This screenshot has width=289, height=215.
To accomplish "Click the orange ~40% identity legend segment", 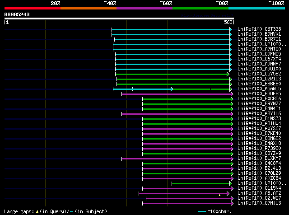I will pyautogui.click(x=89, y=8).
